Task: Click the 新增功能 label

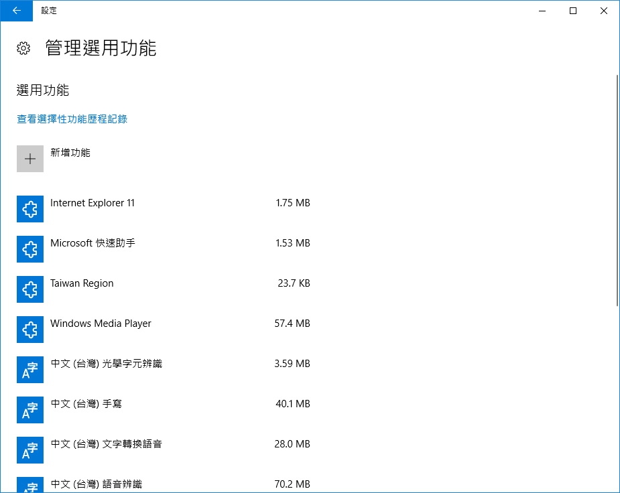Action: coord(70,153)
